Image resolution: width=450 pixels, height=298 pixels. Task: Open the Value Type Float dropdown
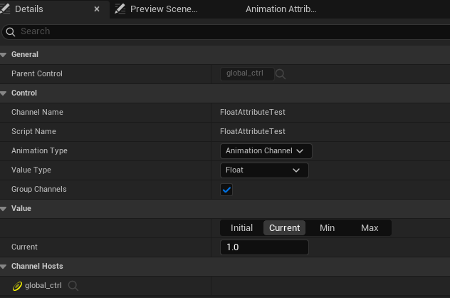[264, 170]
